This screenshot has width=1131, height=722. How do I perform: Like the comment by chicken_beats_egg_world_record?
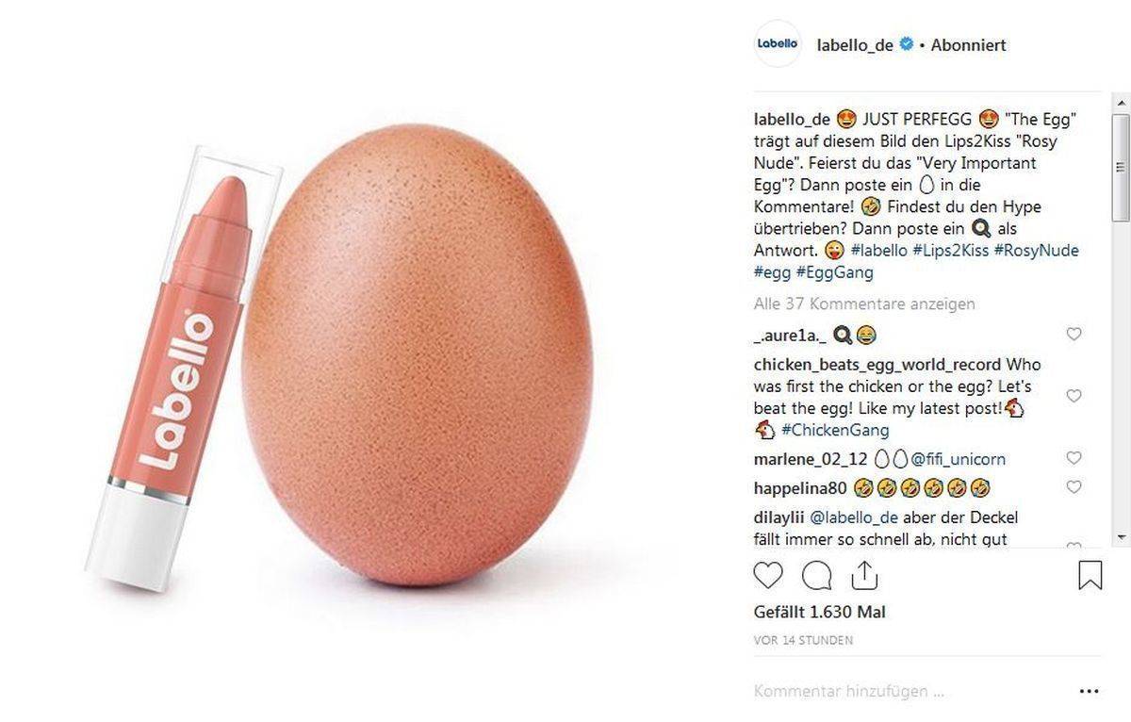pyautogui.click(x=1074, y=396)
